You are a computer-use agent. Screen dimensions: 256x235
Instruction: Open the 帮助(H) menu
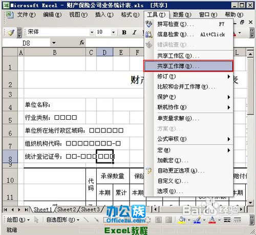(x=234, y=15)
